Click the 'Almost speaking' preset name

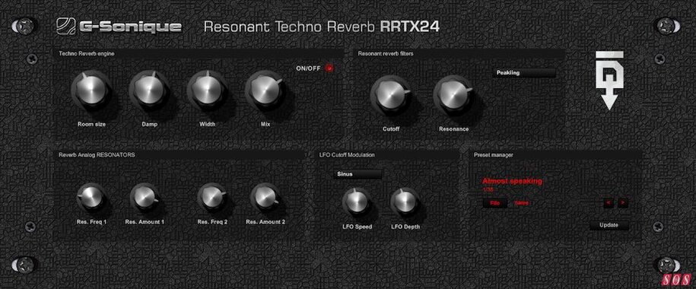point(512,181)
